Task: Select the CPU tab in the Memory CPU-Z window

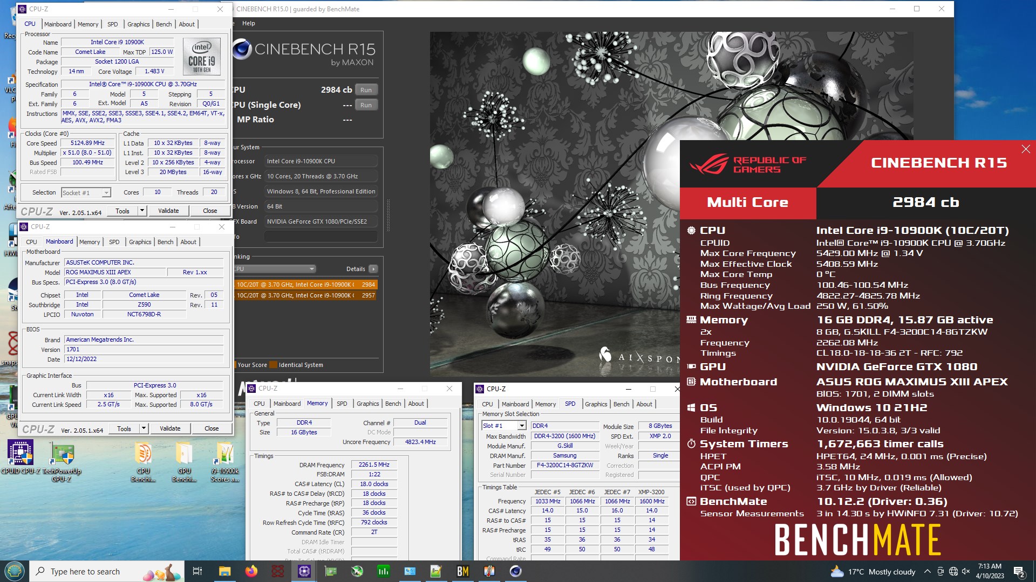Action: pyautogui.click(x=259, y=404)
